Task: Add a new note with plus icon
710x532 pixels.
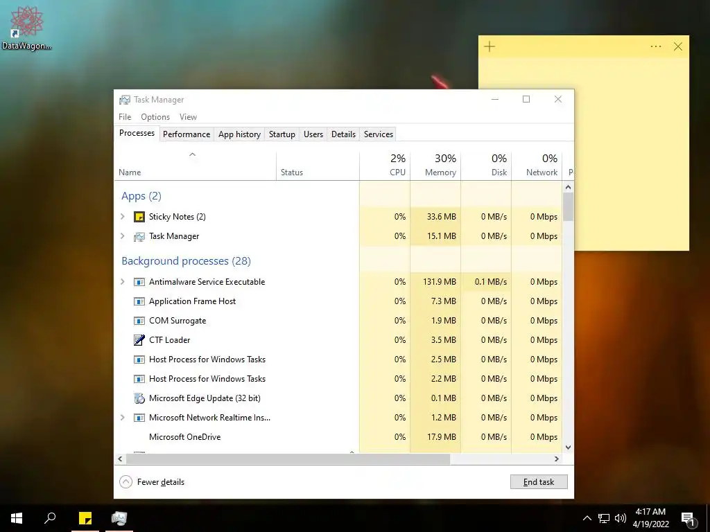Action: tap(490, 46)
